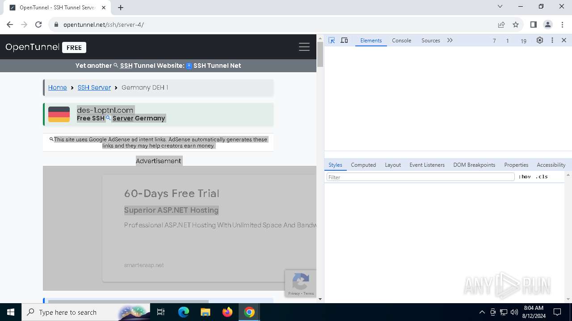Toggle the :hov element state button
This screenshot has width=572, height=321.
(x=525, y=177)
